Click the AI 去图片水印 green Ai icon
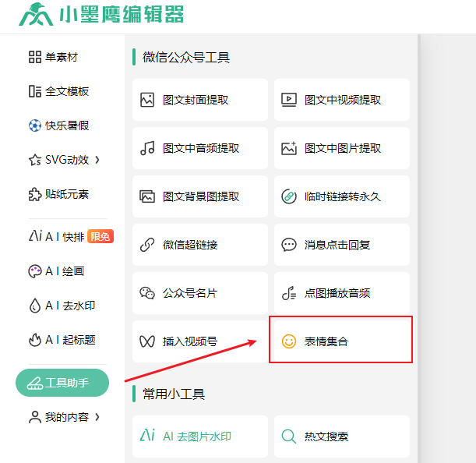Viewport: 476px width, 463px height. click(147, 435)
